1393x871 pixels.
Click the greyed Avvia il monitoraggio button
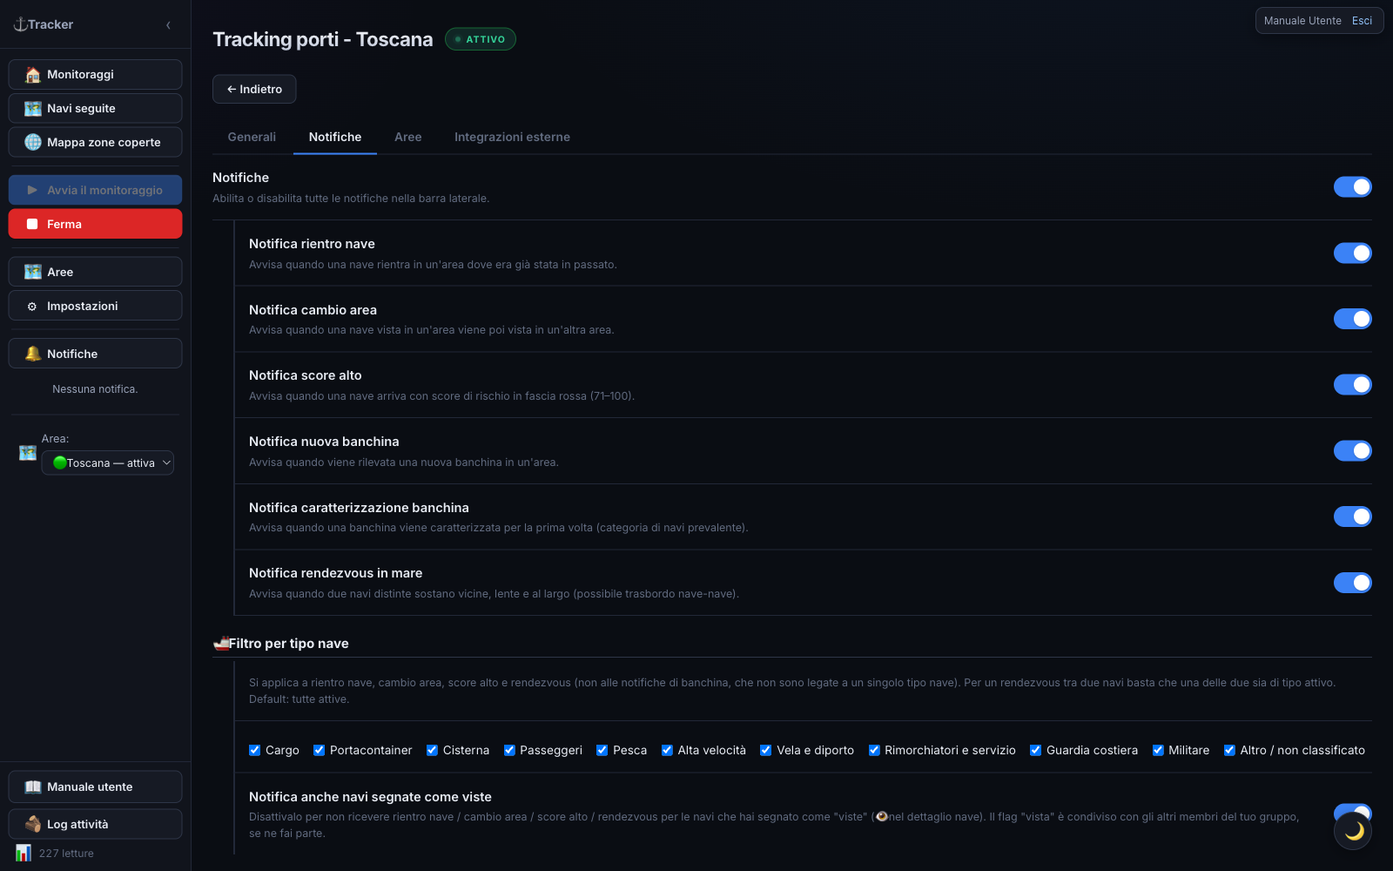click(95, 190)
